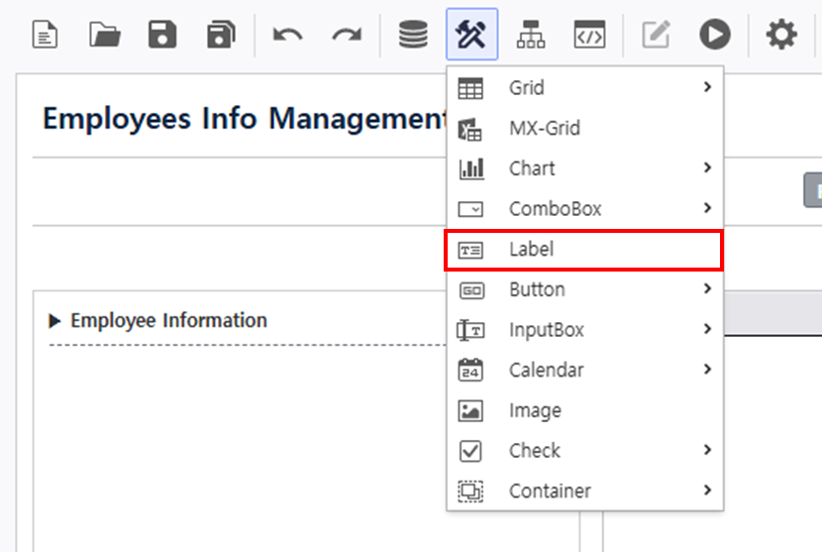Open settings with the gear icon
This screenshot has height=552, width=822.
(x=781, y=35)
